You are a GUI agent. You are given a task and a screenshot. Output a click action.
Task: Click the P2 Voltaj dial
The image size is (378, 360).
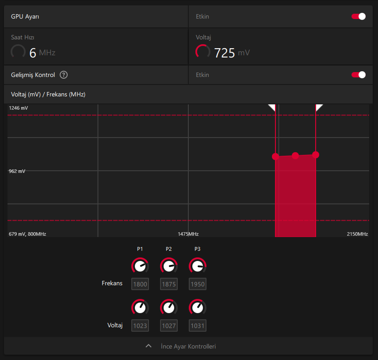click(x=169, y=308)
